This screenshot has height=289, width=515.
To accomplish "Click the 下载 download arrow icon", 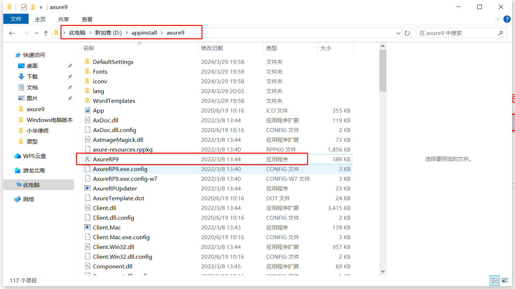I will (x=21, y=76).
